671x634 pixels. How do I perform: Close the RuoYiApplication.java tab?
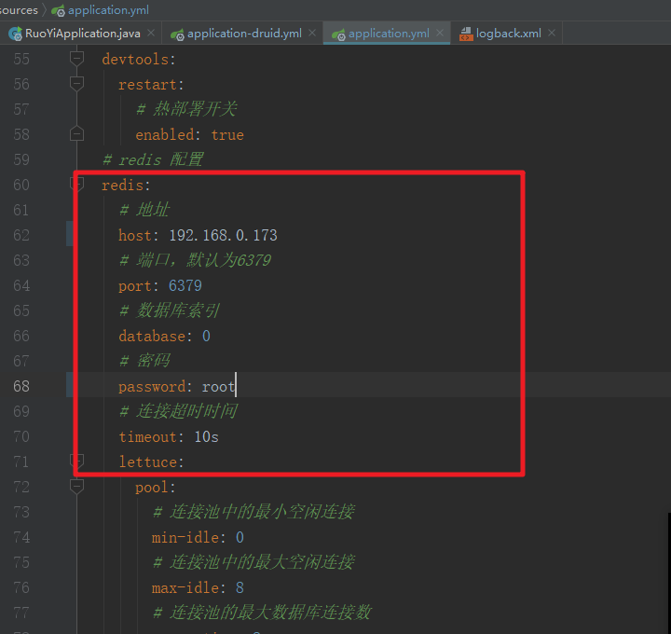(x=151, y=33)
